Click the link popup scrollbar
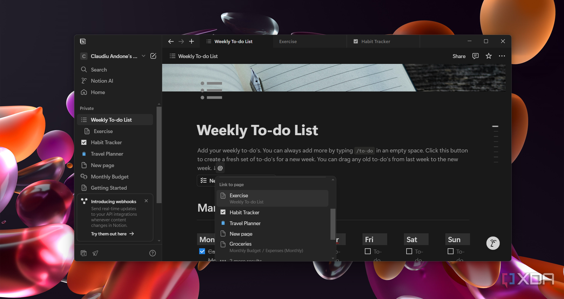This screenshot has width=564, height=299. tap(333, 224)
